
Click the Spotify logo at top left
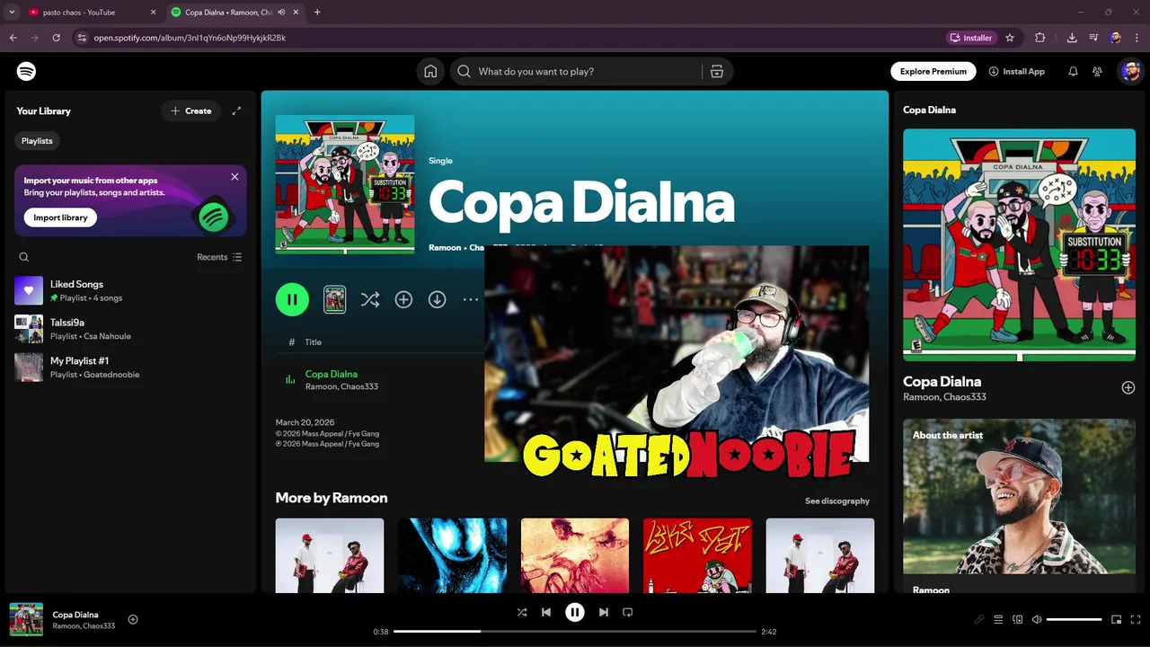pos(26,71)
